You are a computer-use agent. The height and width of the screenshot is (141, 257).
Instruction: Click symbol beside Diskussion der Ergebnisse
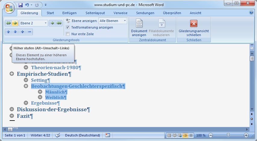(12, 109)
